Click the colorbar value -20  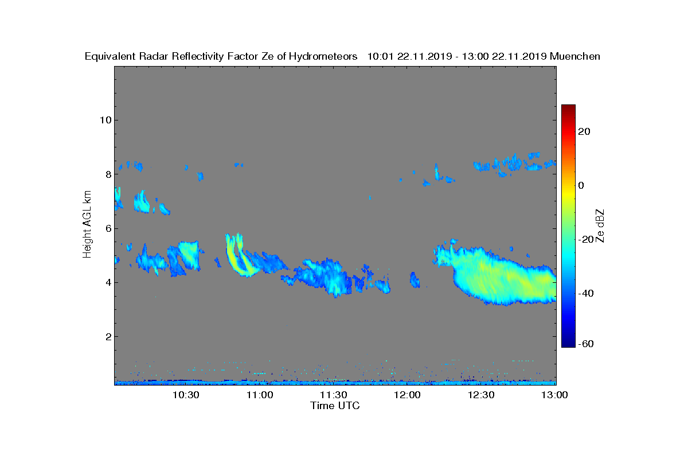point(585,239)
